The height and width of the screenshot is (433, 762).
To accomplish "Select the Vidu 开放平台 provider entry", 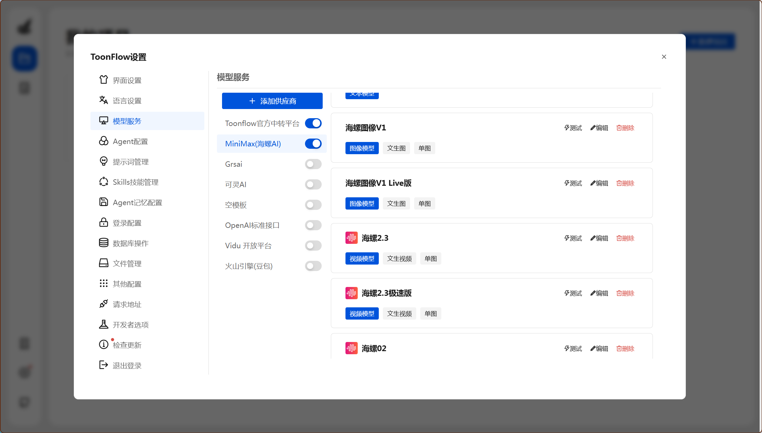I will (272, 246).
